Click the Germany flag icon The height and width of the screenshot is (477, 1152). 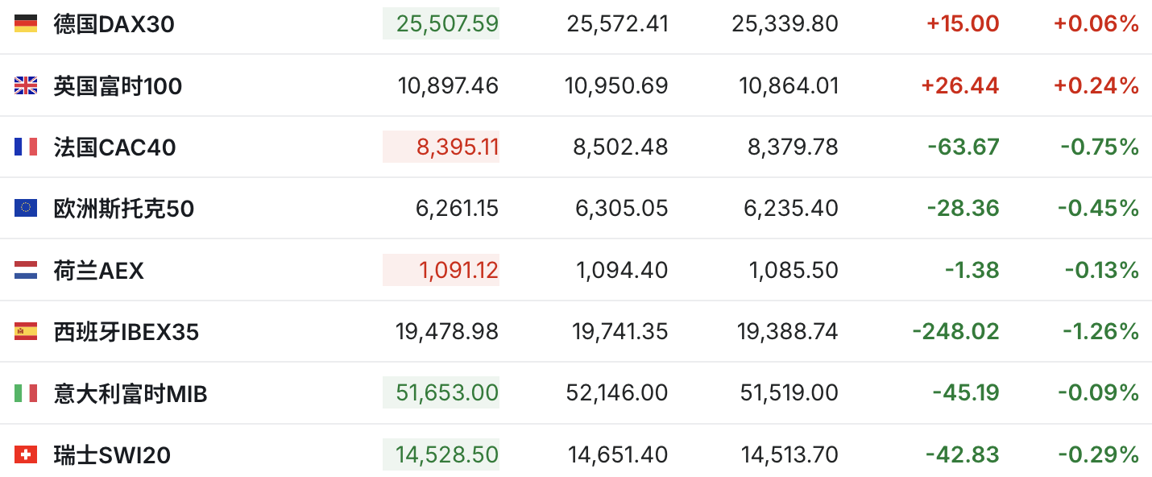26,23
